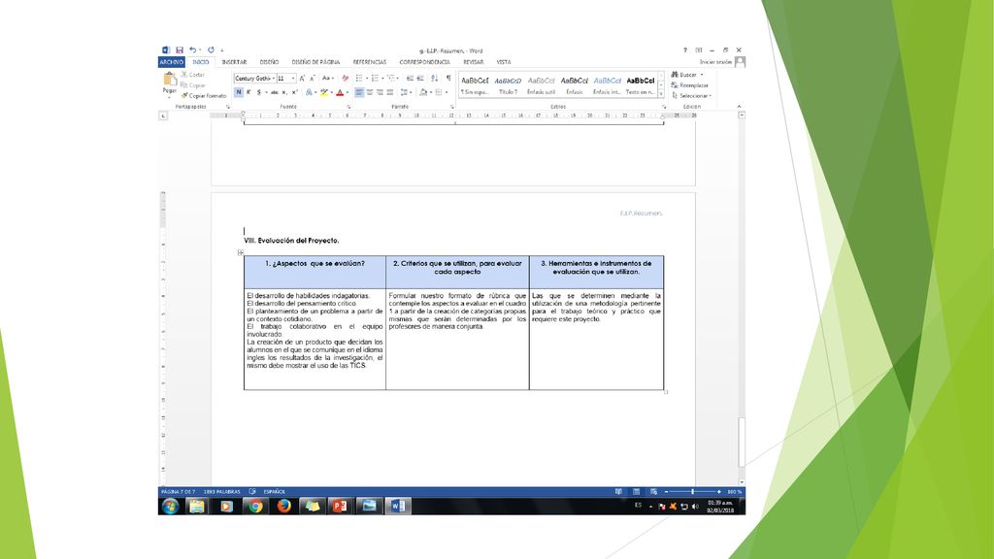Apply the Énfasis sutil style
994x559 pixels.
point(541,85)
